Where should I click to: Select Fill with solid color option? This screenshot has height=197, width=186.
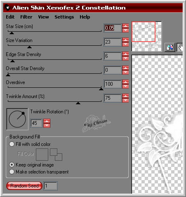coord(12,144)
